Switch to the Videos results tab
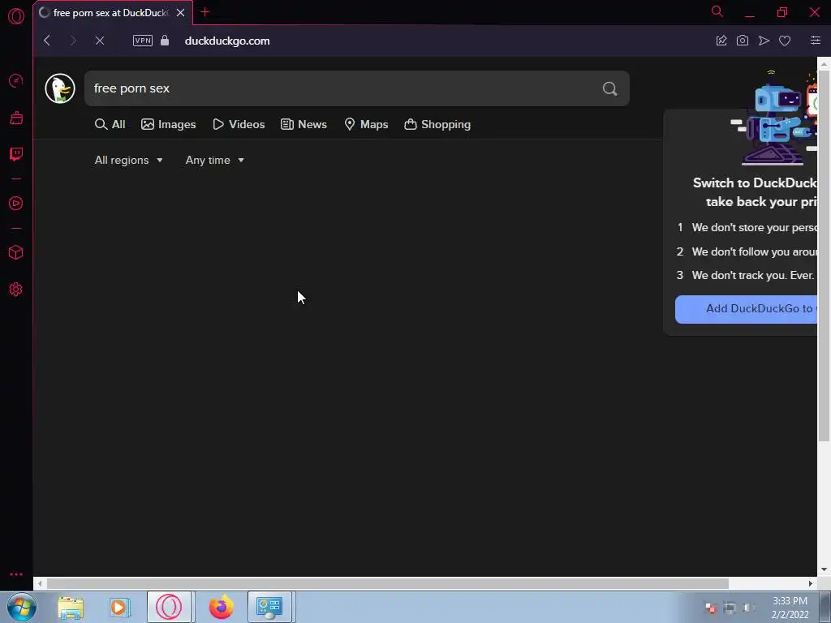The image size is (831, 623). 239,124
